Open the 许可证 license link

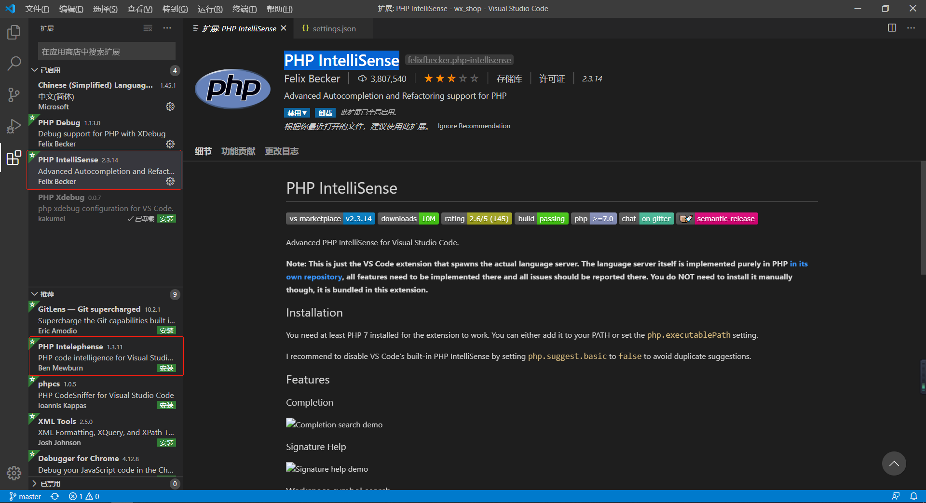(552, 79)
